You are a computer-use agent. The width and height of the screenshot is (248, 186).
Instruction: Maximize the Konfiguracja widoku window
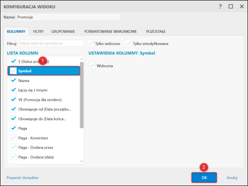coord(231,7)
